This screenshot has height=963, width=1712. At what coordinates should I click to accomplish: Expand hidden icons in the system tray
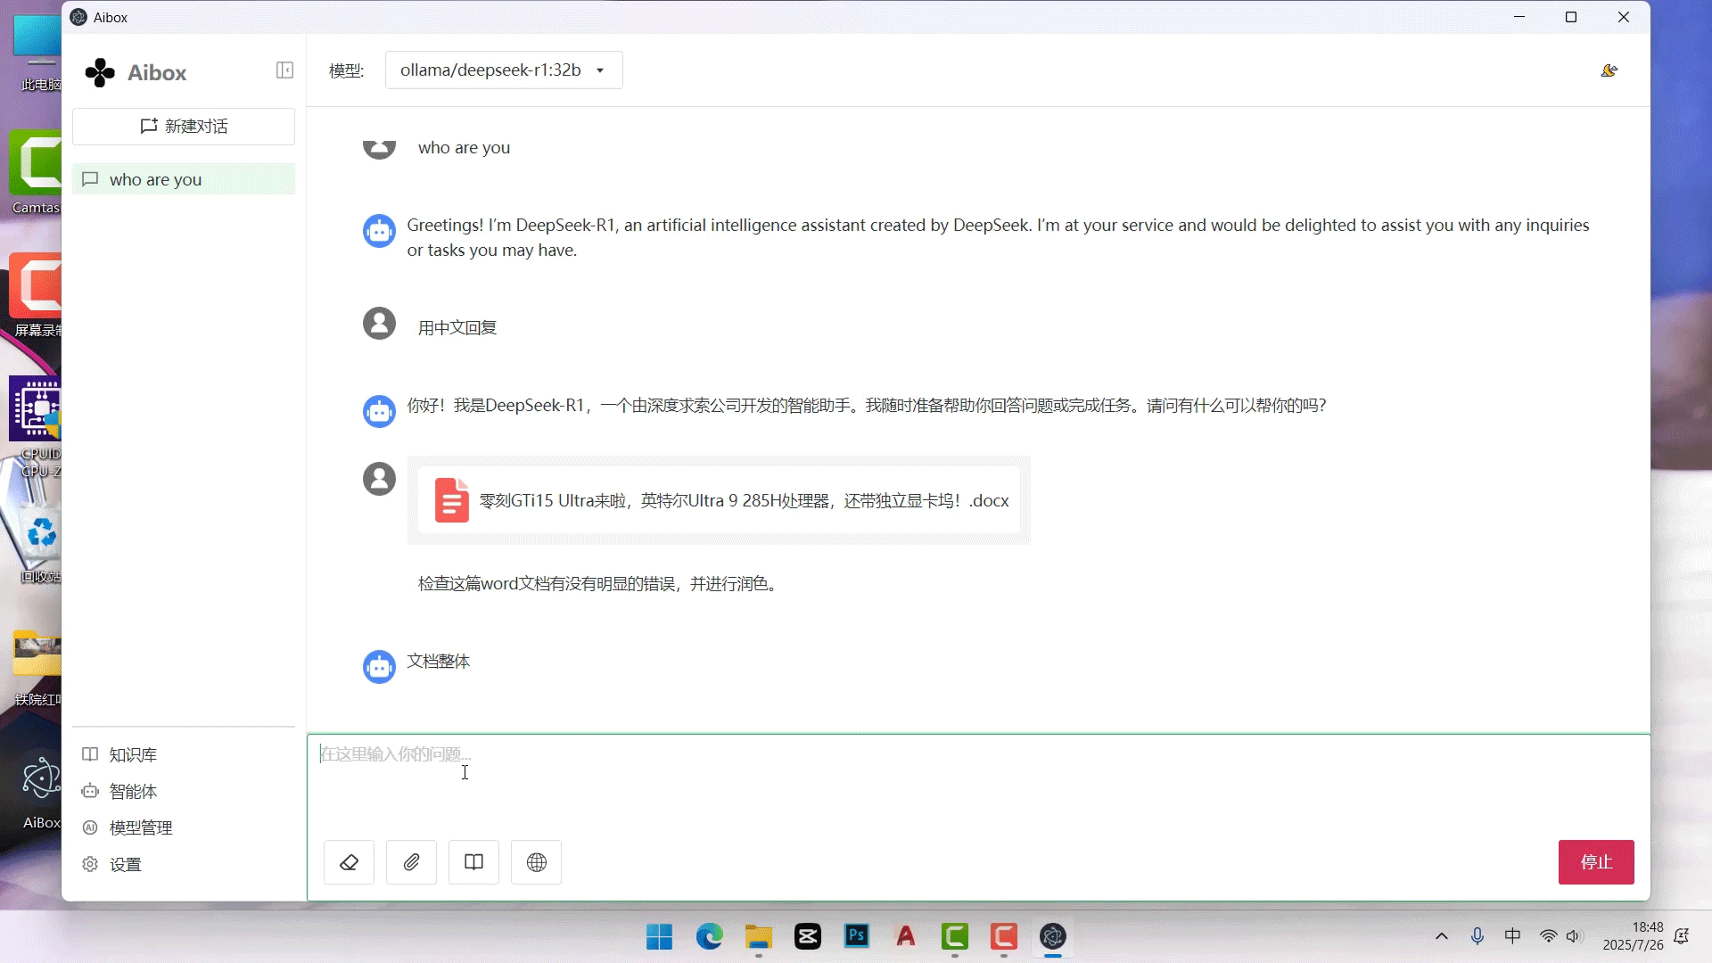coord(1441,936)
